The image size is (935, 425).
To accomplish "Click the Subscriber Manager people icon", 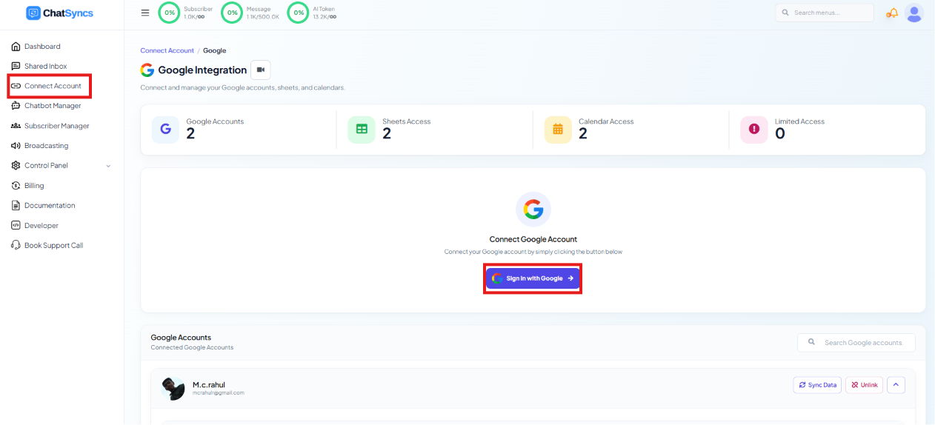I will point(16,126).
